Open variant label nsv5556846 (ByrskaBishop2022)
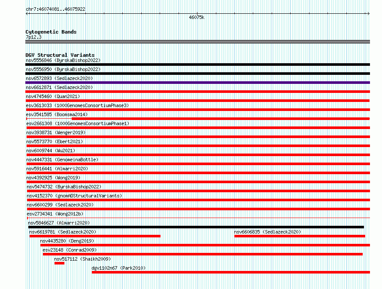 click(x=63, y=60)
